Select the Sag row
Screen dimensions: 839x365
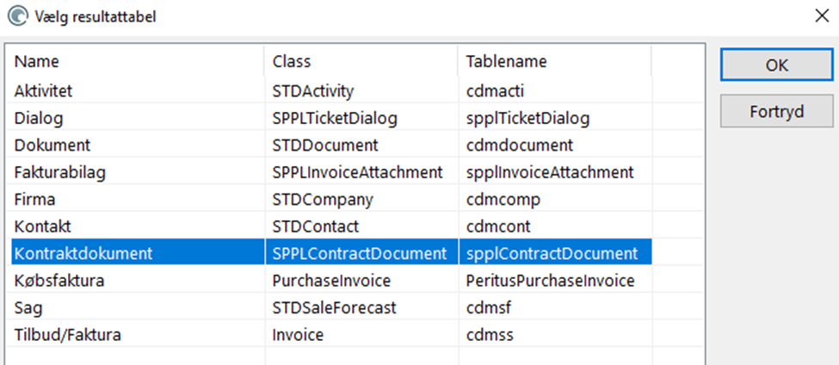coord(331,307)
